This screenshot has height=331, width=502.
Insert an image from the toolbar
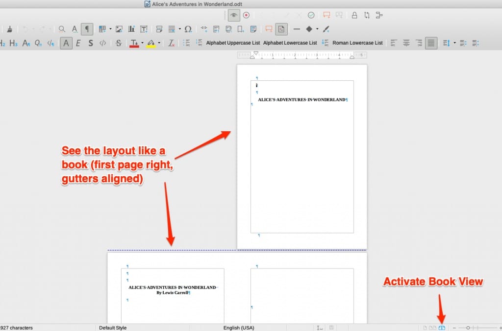point(120,28)
